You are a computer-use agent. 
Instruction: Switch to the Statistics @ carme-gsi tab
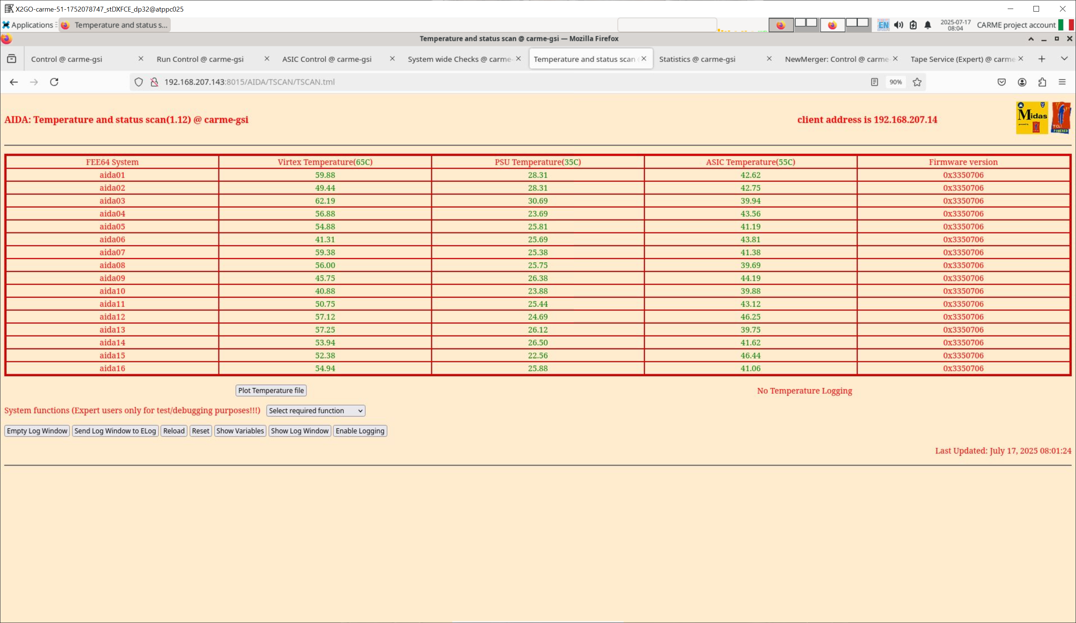tap(697, 59)
